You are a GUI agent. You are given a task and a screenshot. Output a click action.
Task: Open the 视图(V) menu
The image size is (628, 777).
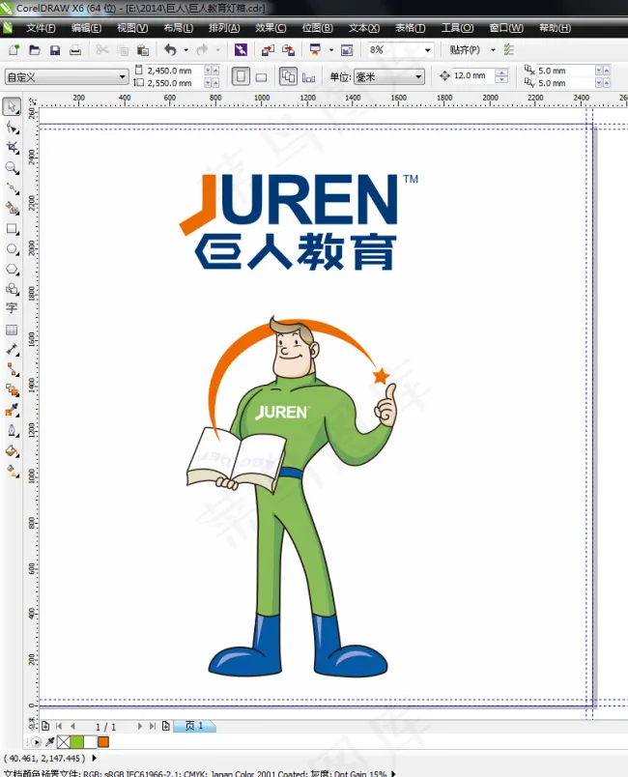132,28
